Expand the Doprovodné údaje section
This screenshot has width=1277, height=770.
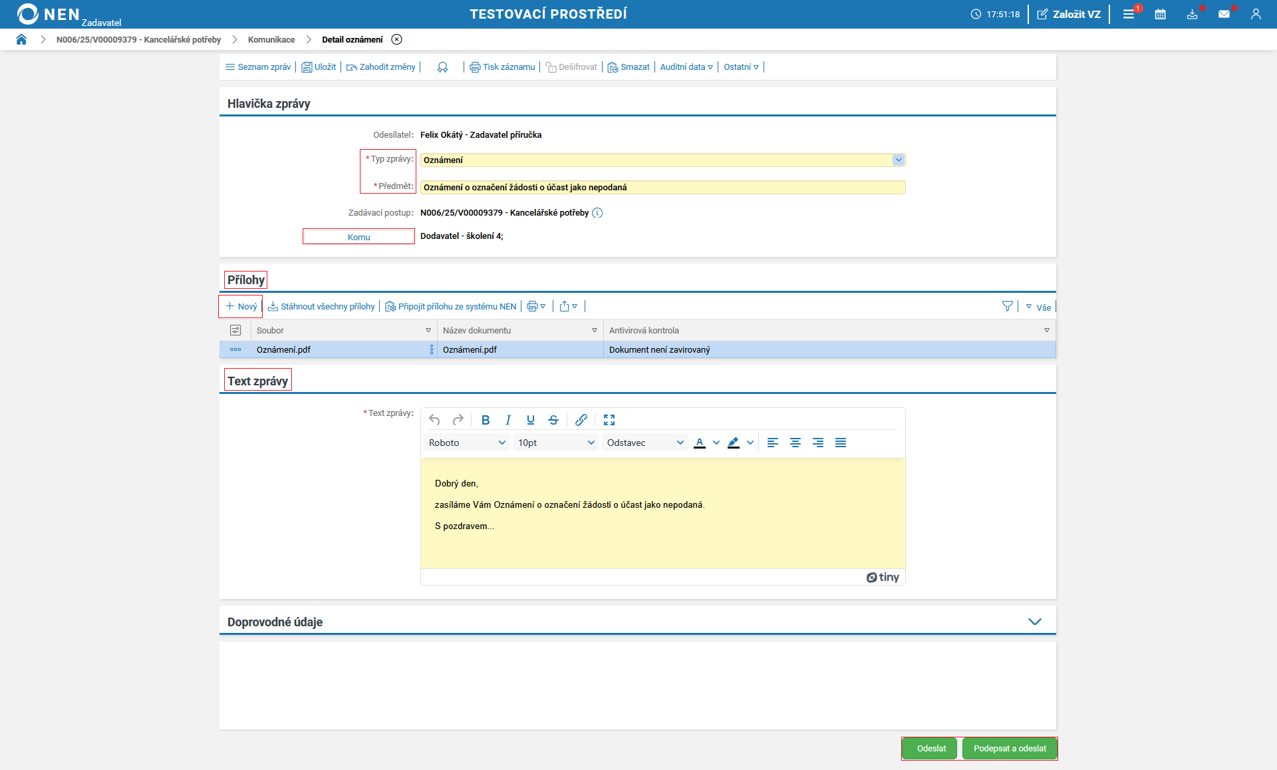1034,622
